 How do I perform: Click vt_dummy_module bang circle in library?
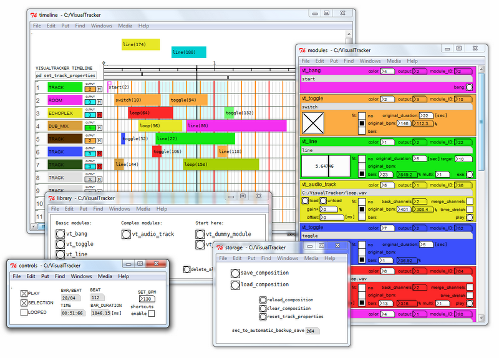pos(200,235)
